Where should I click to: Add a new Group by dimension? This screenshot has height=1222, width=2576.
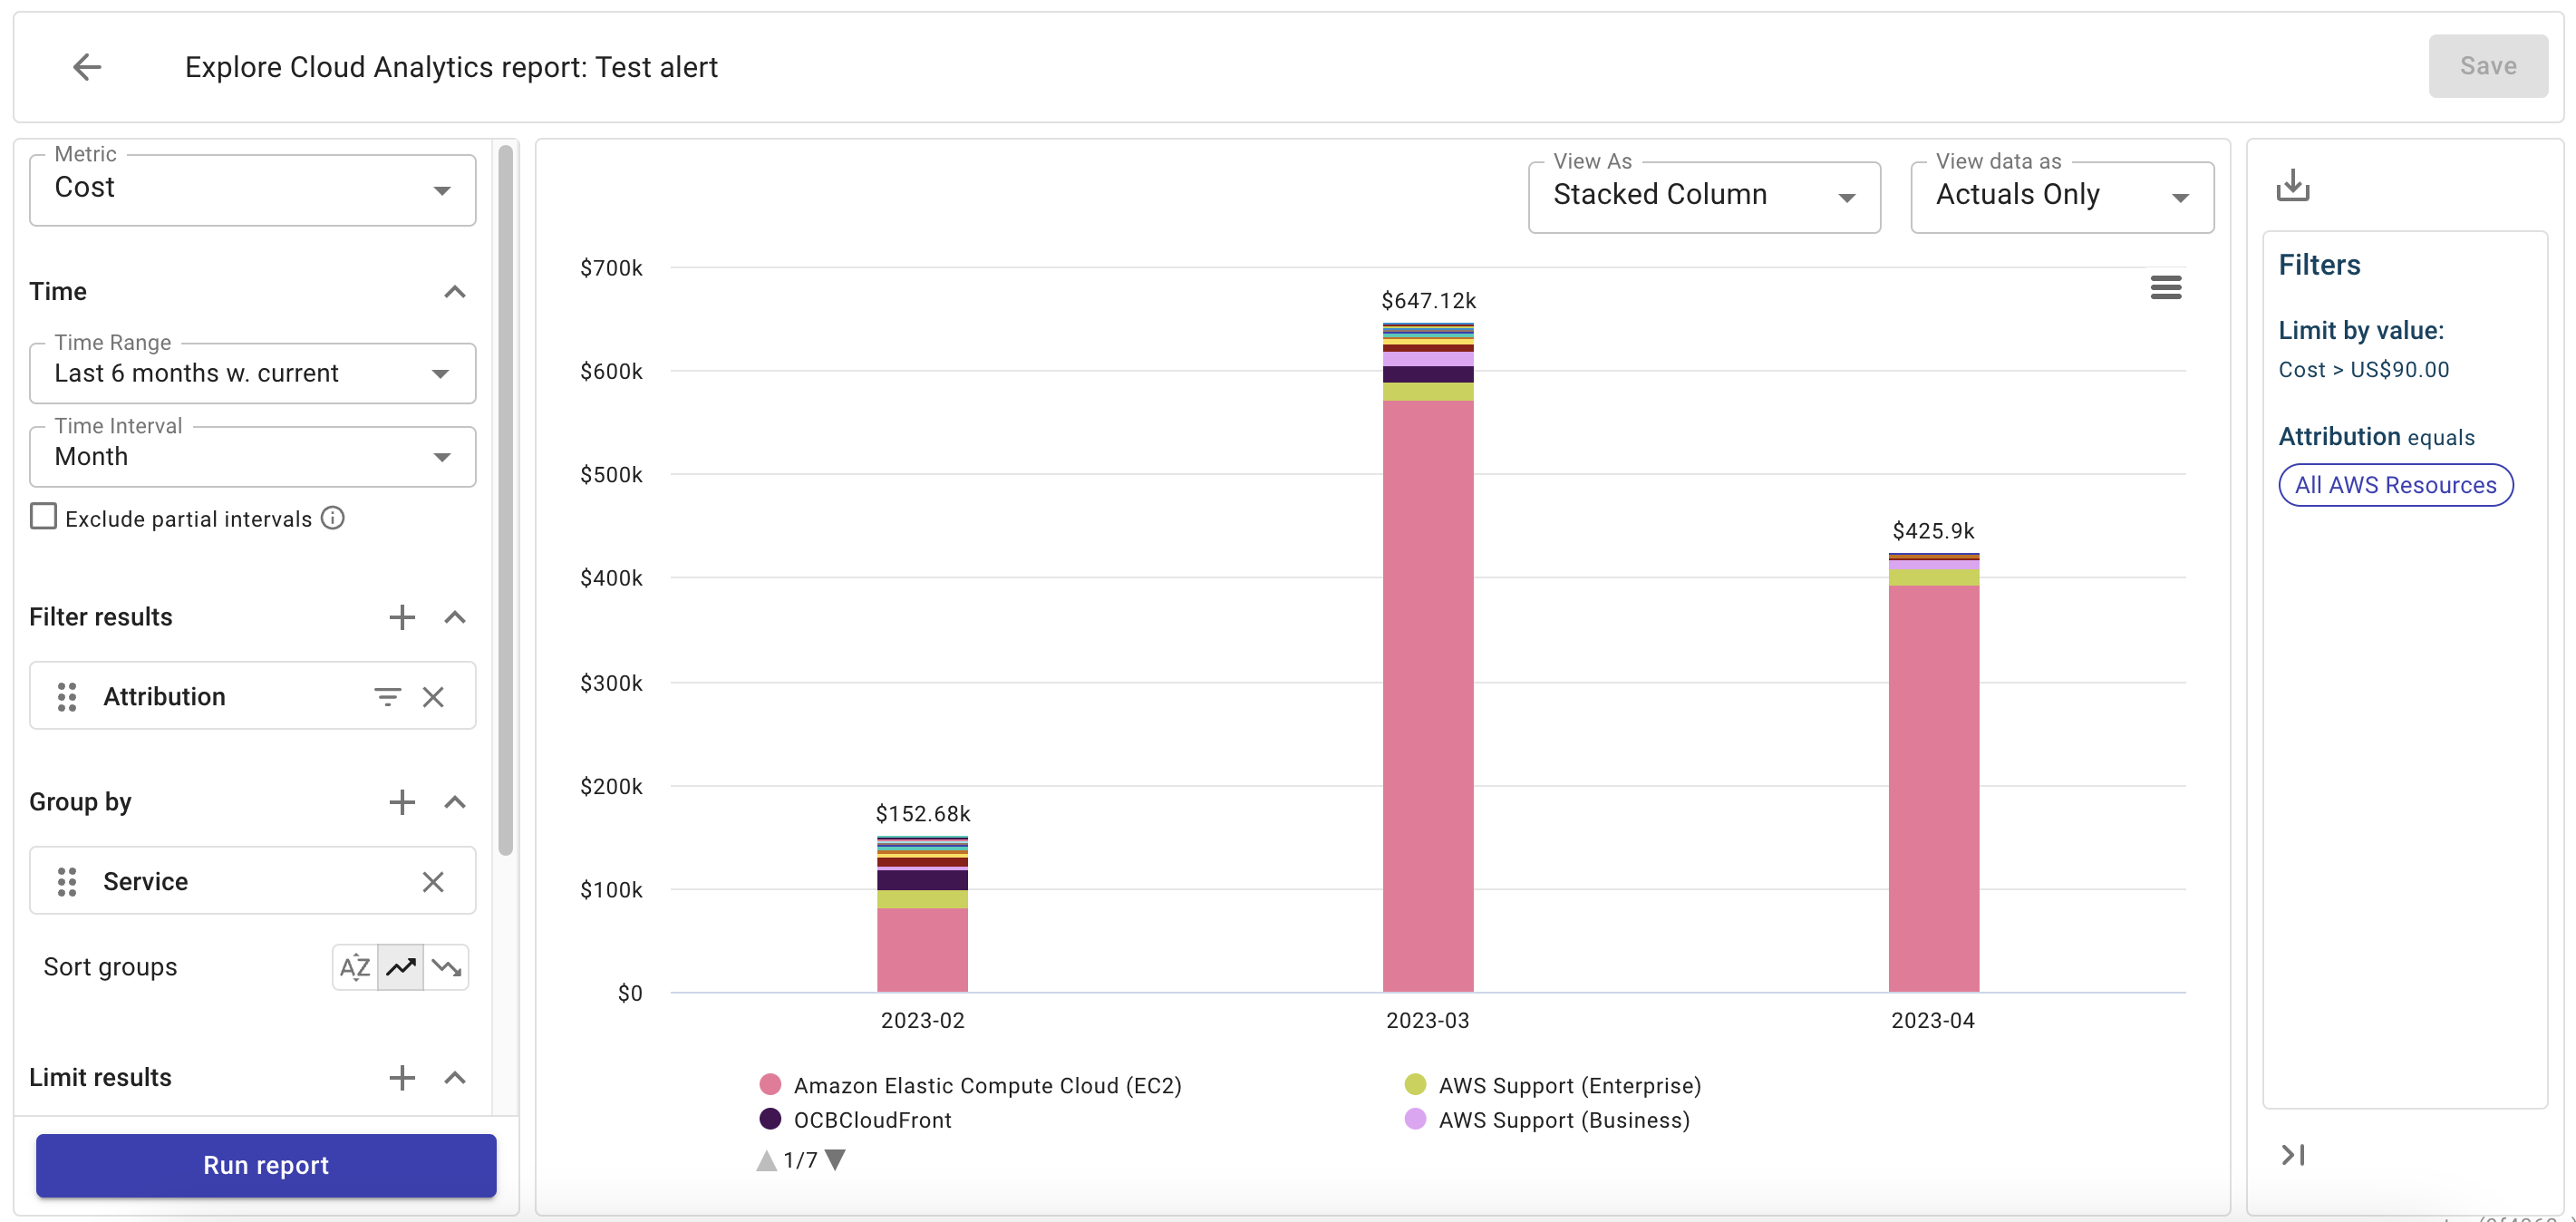pos(401,802)
